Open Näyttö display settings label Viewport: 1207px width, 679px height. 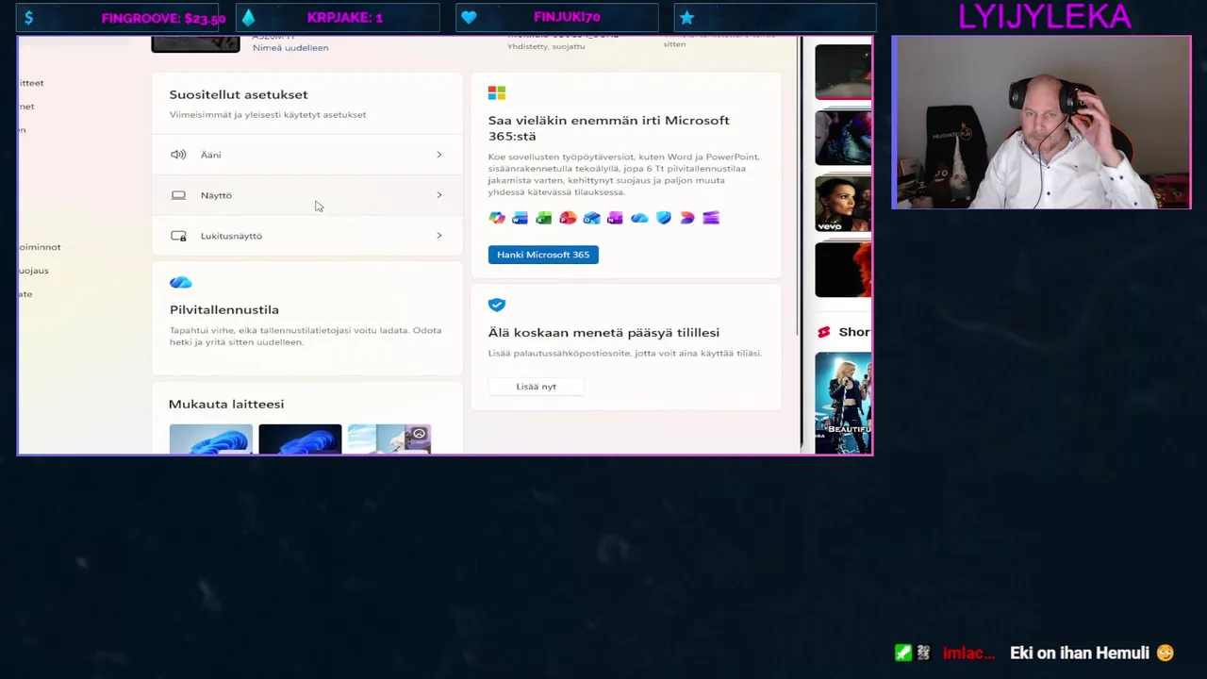coord(216,195)
